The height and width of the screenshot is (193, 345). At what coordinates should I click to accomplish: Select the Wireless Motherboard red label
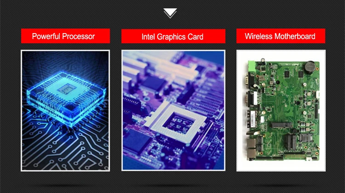coord(281,36)
